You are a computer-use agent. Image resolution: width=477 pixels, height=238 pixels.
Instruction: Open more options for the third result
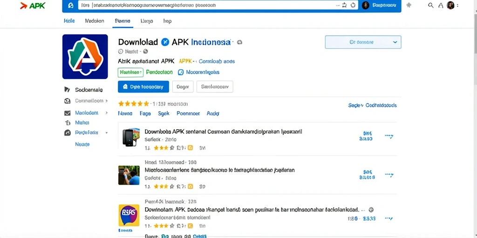tap(389, 218)
